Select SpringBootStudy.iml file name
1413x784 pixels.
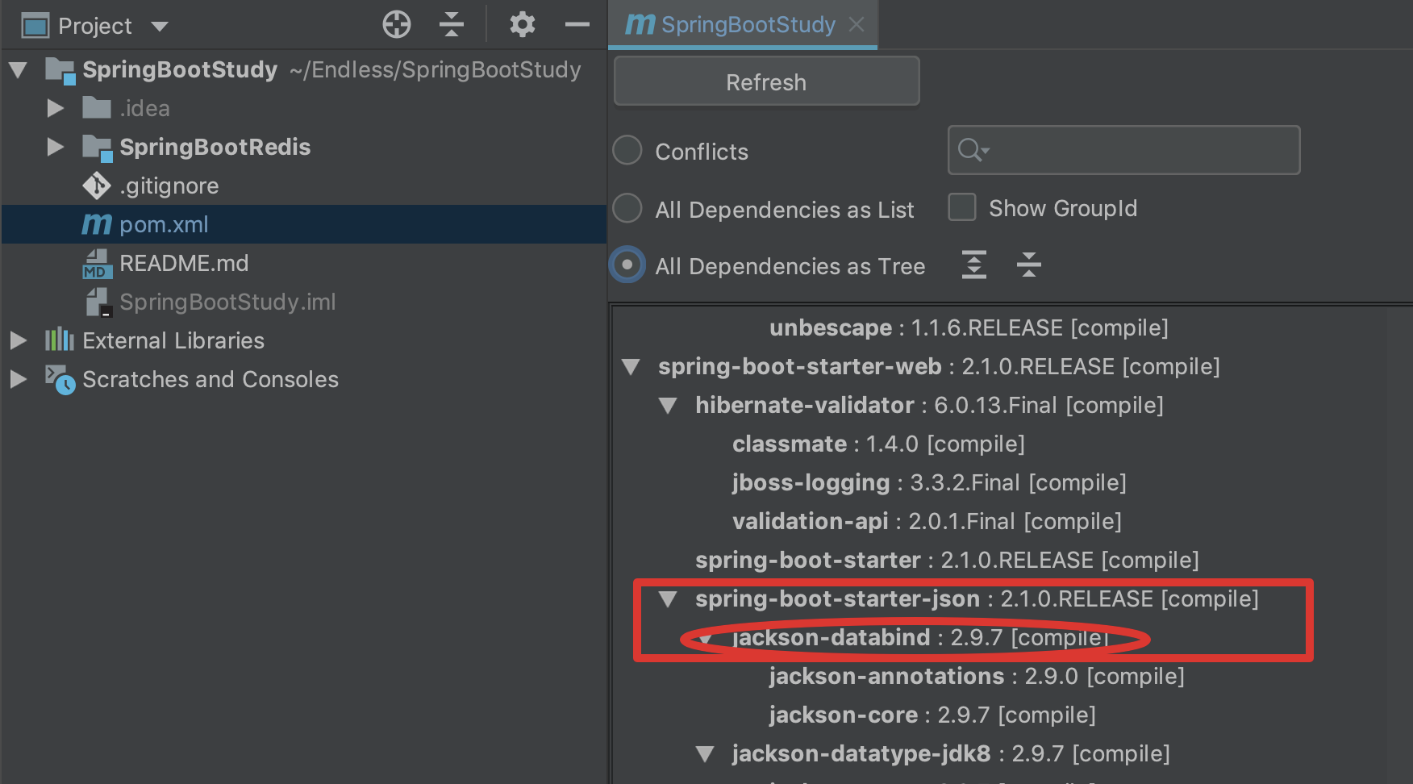tap(227, 302)
